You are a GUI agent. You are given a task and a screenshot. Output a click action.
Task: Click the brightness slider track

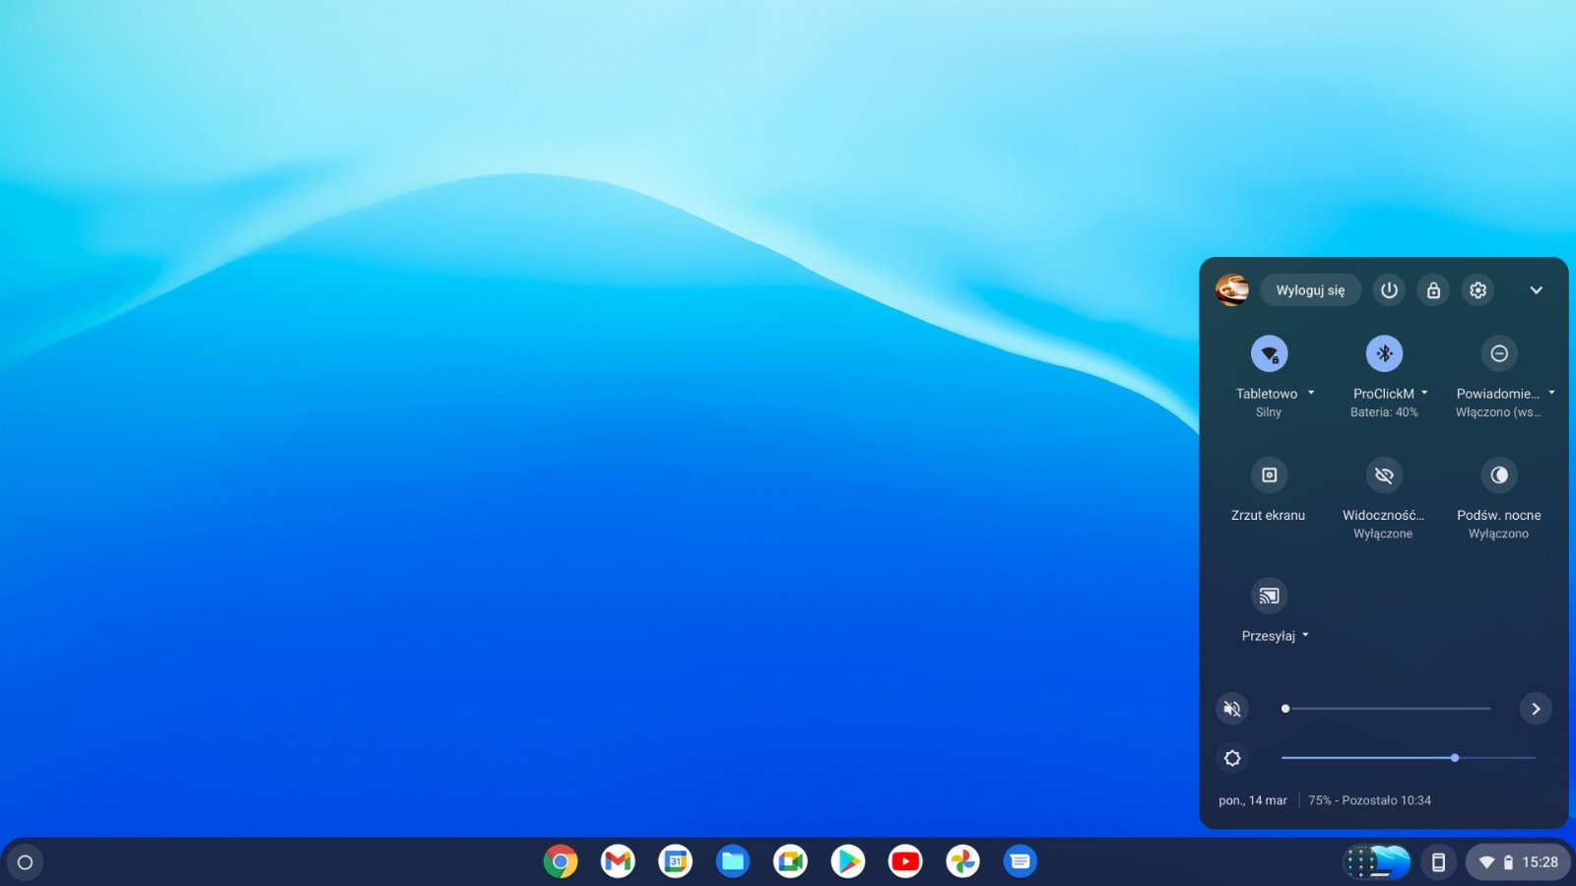pos(1409,758)
